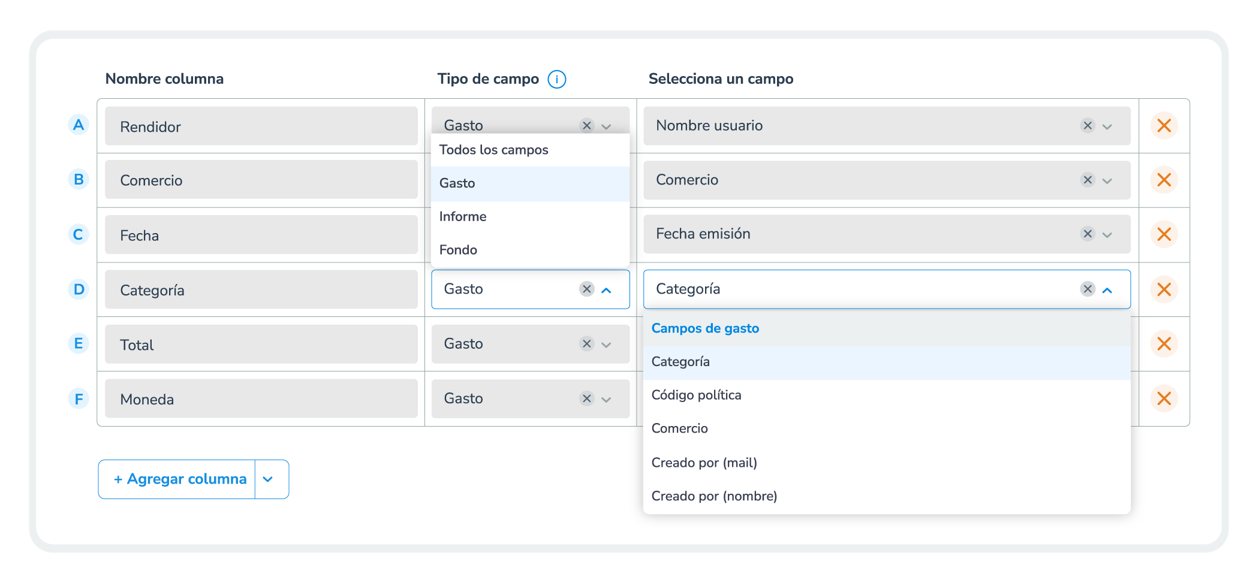Expand the Nombre usuario field dropdown
1259x586 pixels.
coord(1107,126)
